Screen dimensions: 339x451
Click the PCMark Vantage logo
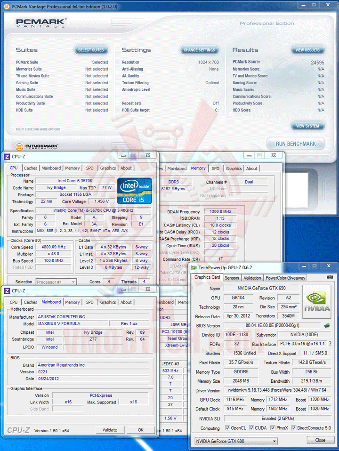(x=41, y=23)
